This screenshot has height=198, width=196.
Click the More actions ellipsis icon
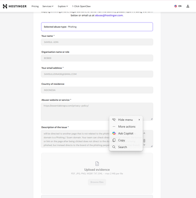[114, 127]
